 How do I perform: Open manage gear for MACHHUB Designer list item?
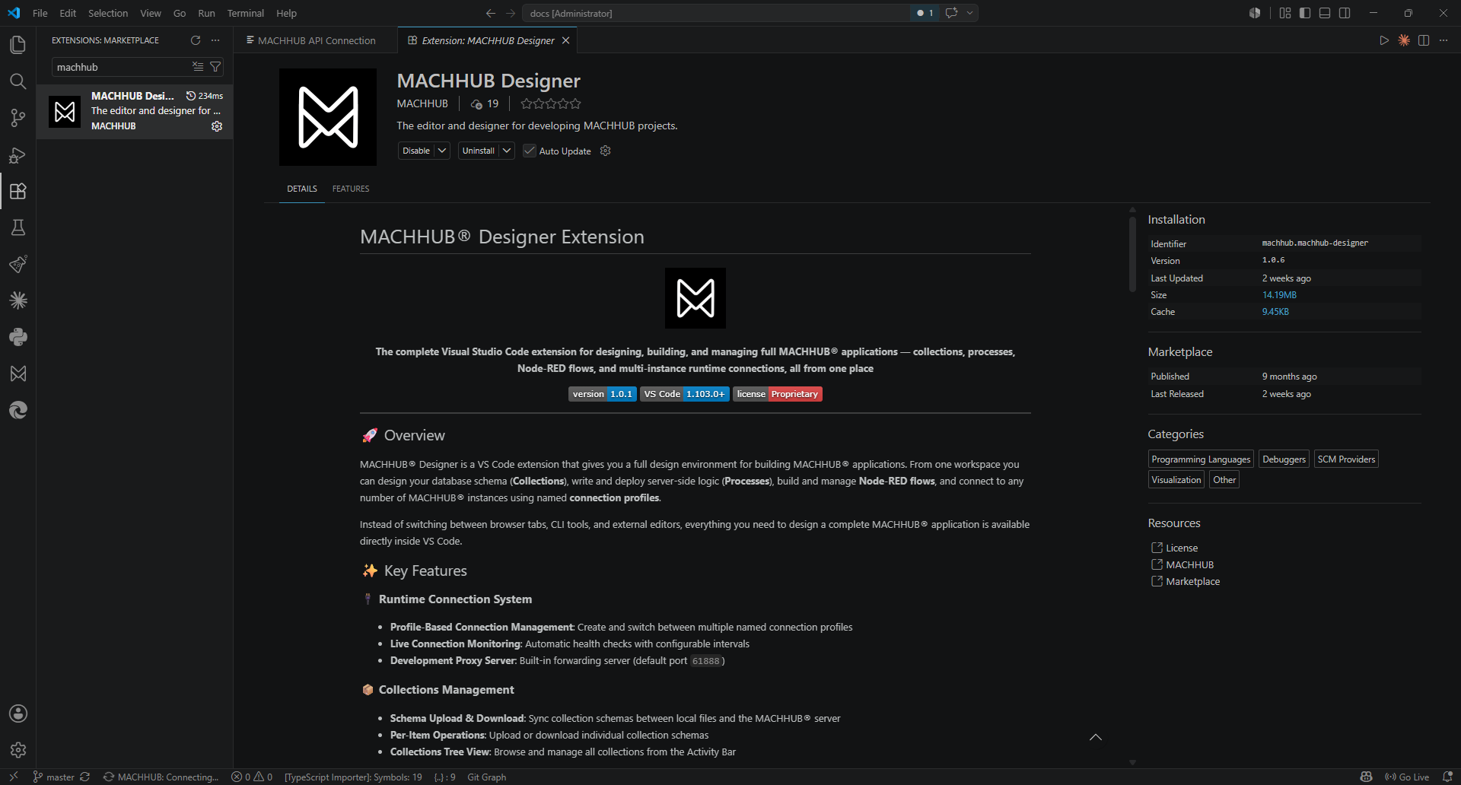[217, 126]
